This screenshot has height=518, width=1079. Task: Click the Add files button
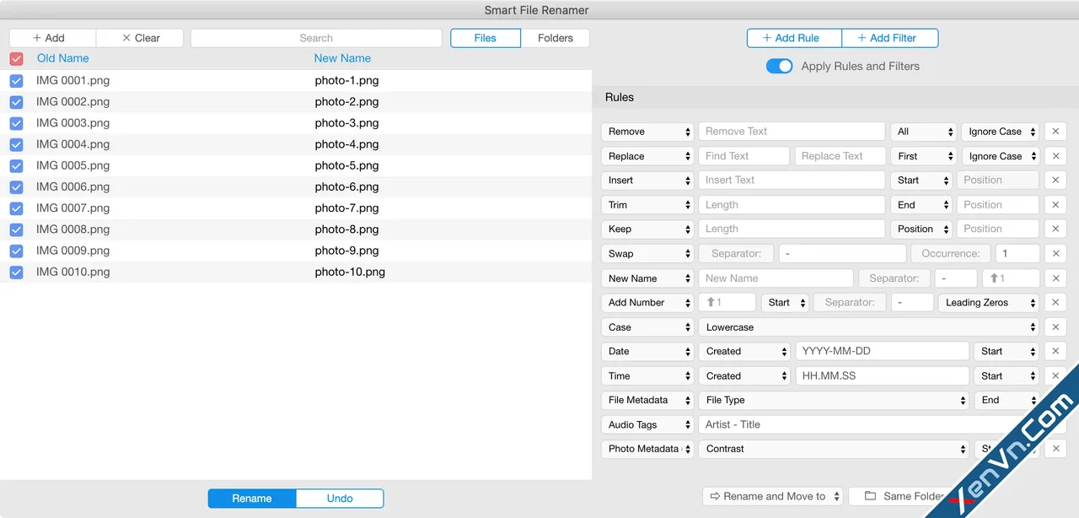(52, 38)
